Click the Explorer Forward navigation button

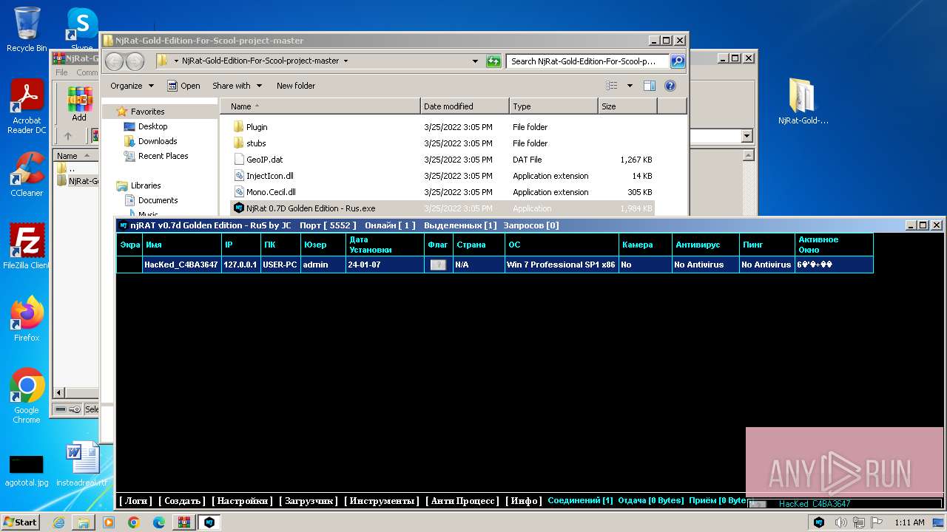[135, 61]
